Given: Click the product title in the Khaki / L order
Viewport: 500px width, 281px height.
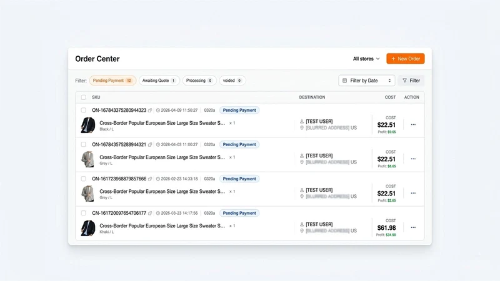Looking at the screenshot, I should coord(162,226).
